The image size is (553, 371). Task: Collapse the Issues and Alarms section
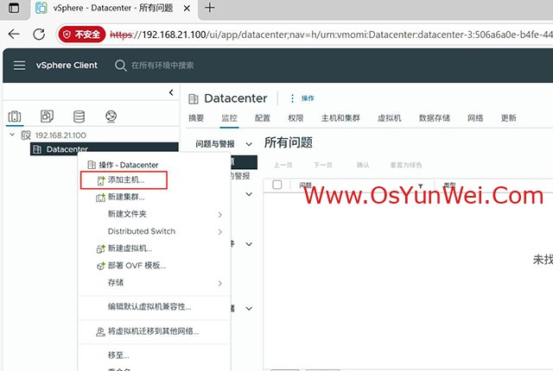coord(249,144)
